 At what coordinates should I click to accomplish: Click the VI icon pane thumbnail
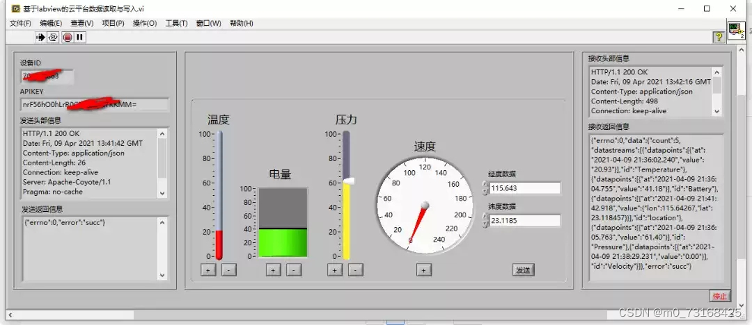tap(736, 31)
